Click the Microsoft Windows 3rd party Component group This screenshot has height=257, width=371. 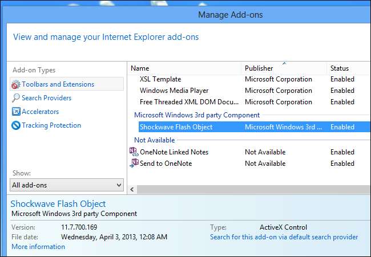[197, 115]
